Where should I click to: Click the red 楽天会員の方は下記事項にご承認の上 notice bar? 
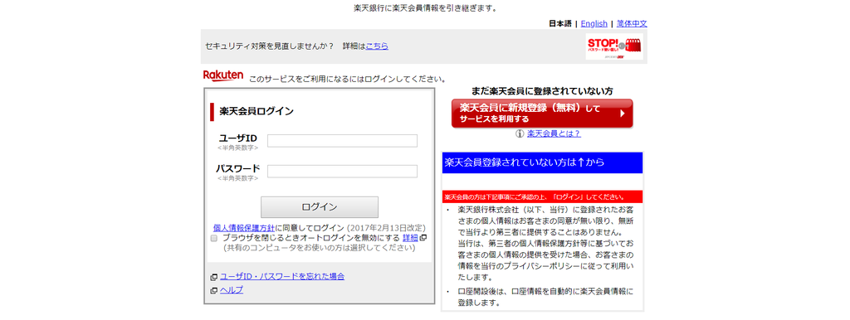coord(543,196)
